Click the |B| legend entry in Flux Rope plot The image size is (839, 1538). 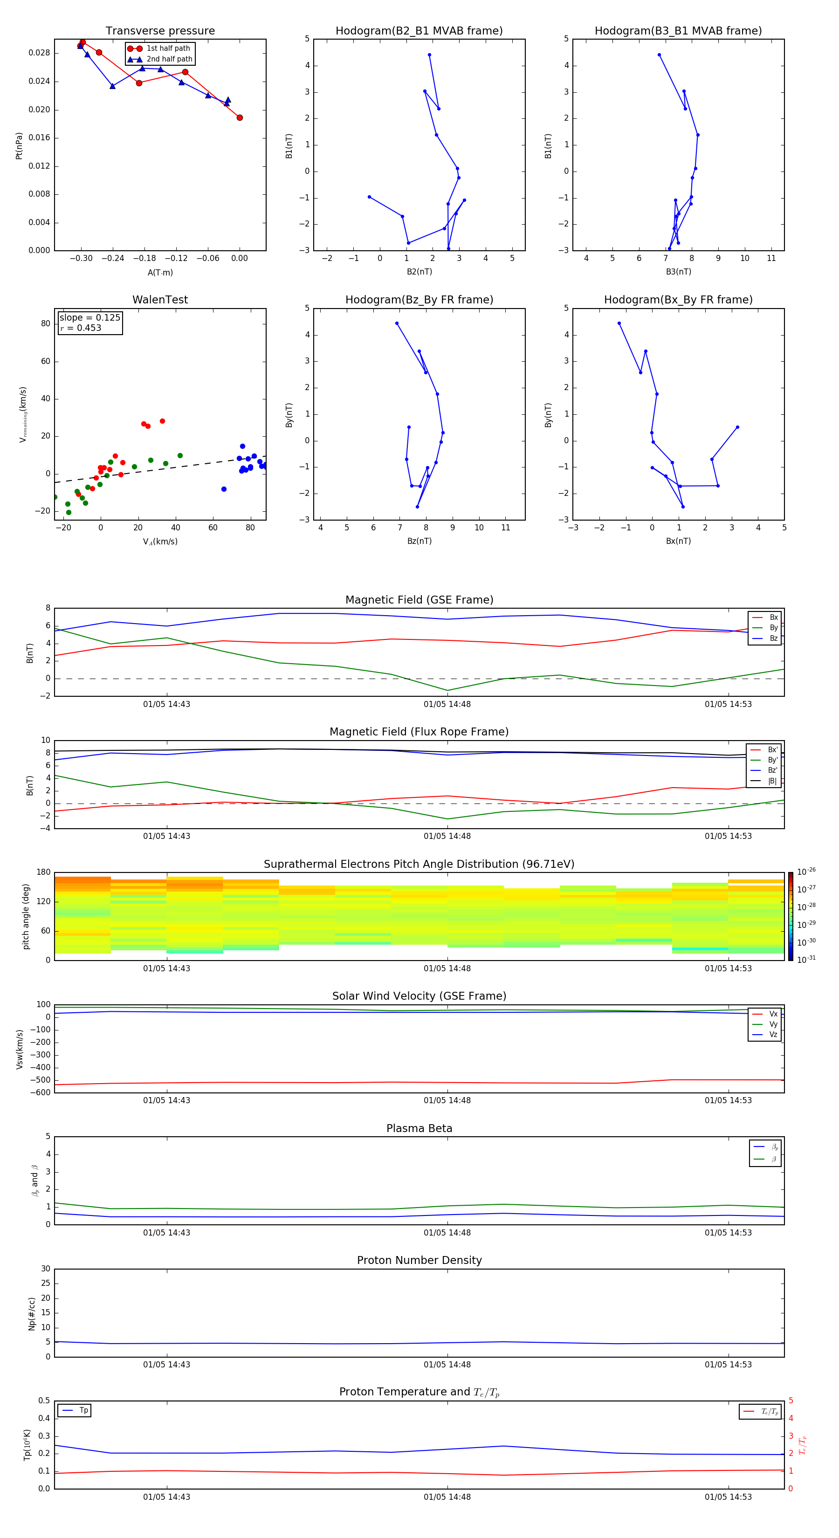[765, 781]
